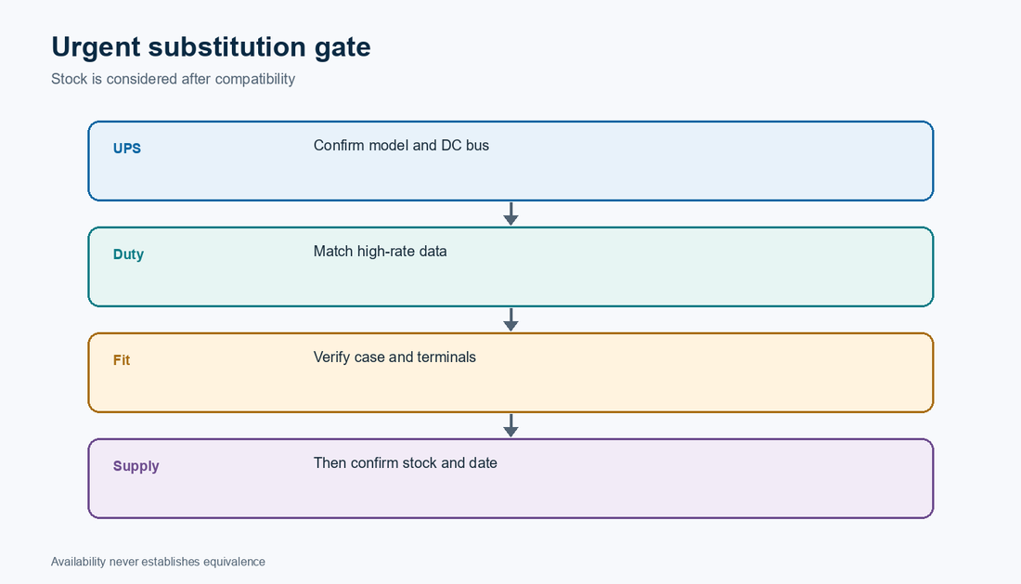Click 'Then confirm stock and date' text
This screenshot has height=584, width=1021.
click(405, 463)
